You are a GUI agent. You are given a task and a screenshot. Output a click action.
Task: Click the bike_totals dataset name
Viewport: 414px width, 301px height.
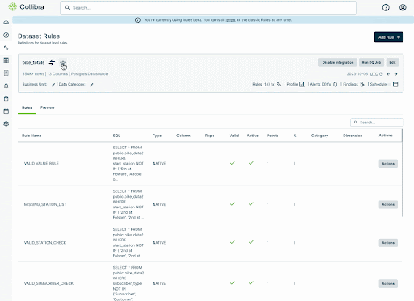33,62
